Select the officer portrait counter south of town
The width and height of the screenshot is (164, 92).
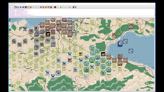coord(42,51)
